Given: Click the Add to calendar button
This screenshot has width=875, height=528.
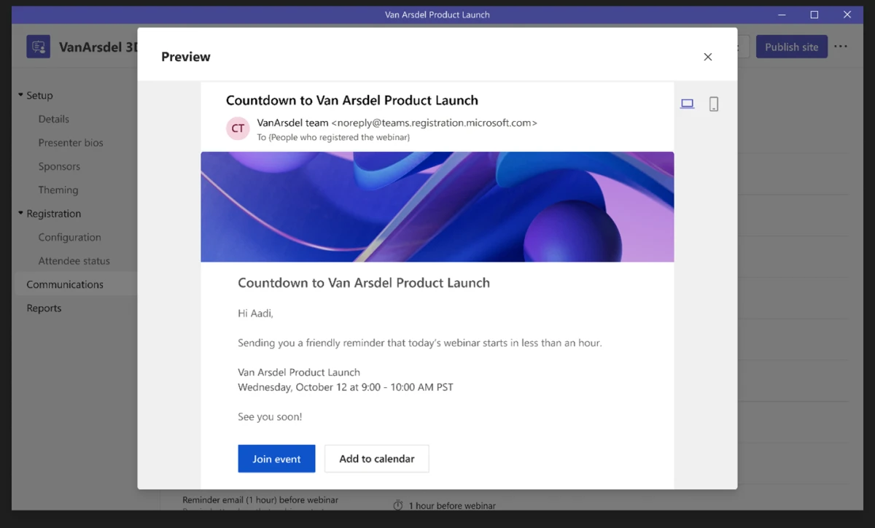Looking at the screenshot, I should (376, 458).
